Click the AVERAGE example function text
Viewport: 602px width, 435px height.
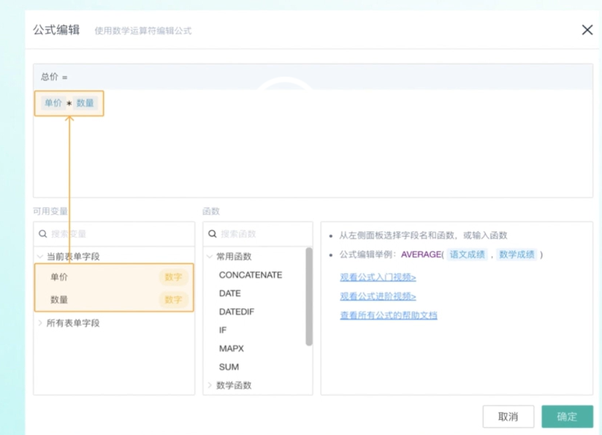tap(421, 254)
